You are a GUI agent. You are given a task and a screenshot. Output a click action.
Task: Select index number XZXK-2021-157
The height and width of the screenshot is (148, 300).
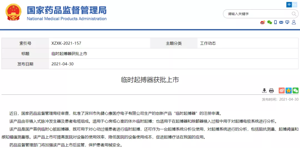[x=66, y=43]
